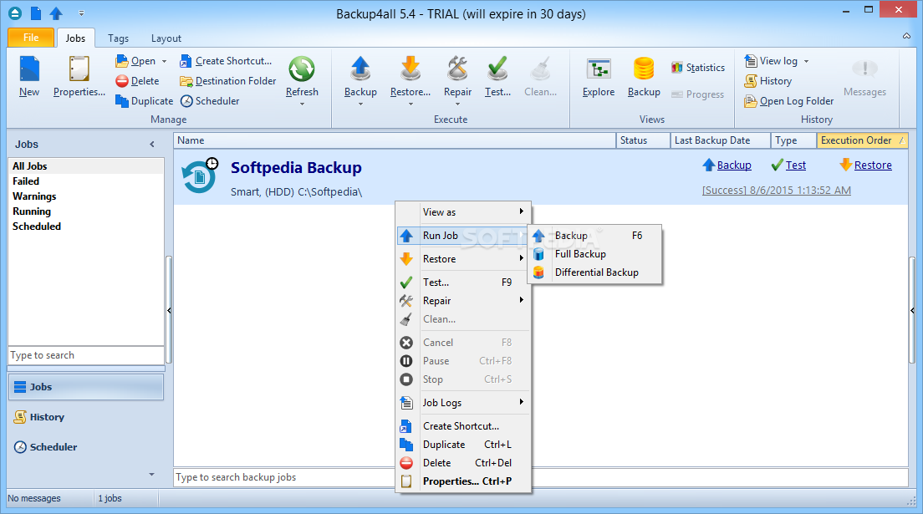Click Open Log Folder in ribbon
This screenshot has width=923, height=514.
pyautogui.click(x=788, y=101)
